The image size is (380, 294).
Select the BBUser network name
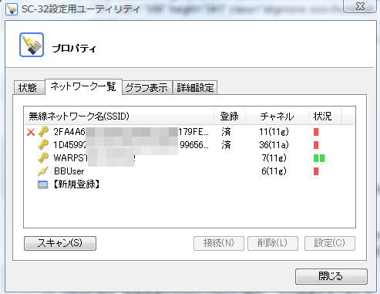(69, 171)
